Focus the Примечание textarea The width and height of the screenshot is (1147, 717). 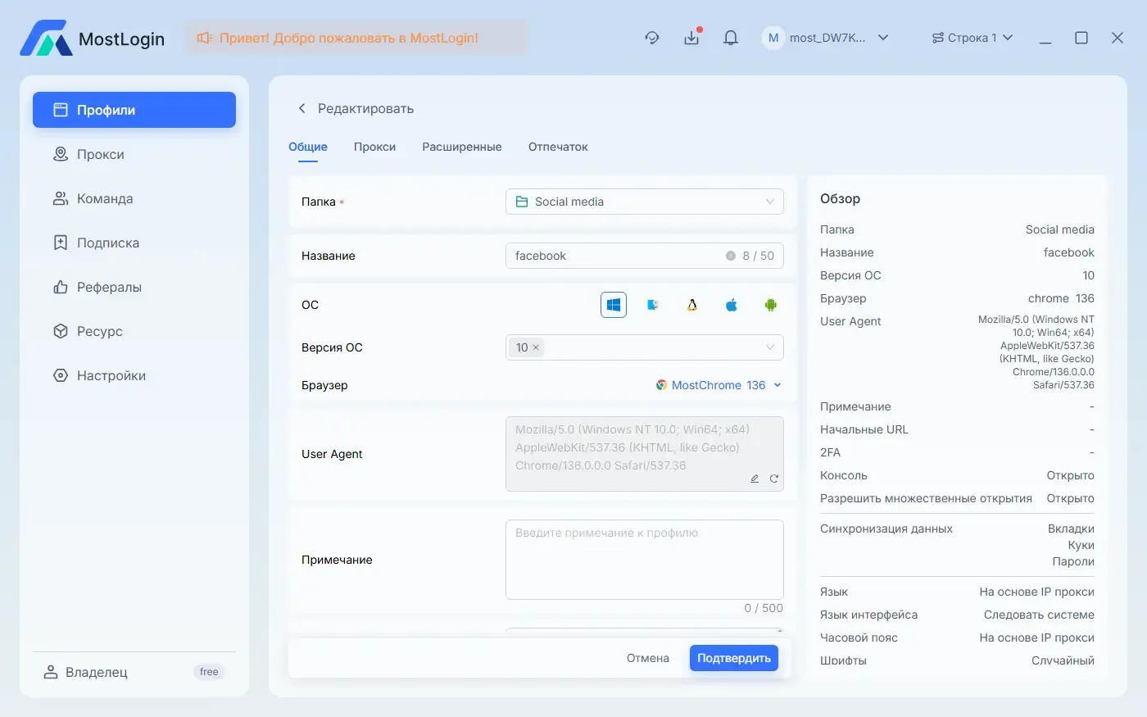coord(645,560)
